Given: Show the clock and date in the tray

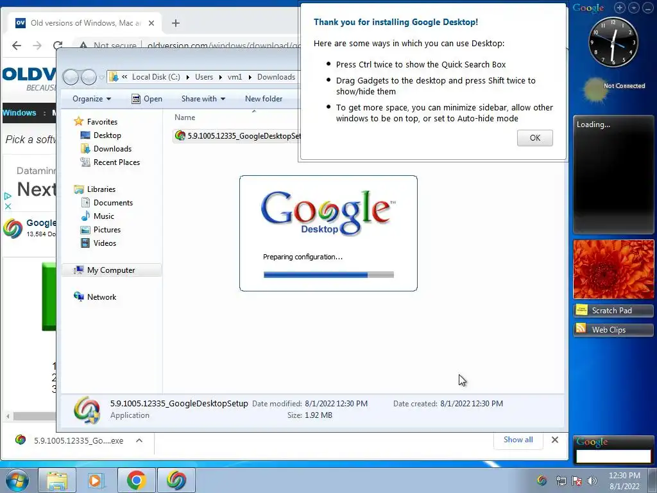Looking at the screenshot, I should (x=624, y=481).
